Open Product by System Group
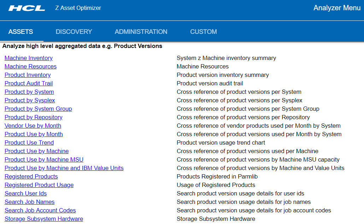The width and height of the screenshot is (364, 224). (38, 109)
